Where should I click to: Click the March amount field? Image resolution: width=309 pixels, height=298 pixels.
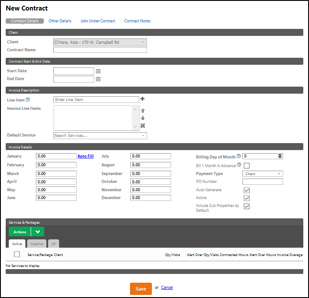point(56,174)
